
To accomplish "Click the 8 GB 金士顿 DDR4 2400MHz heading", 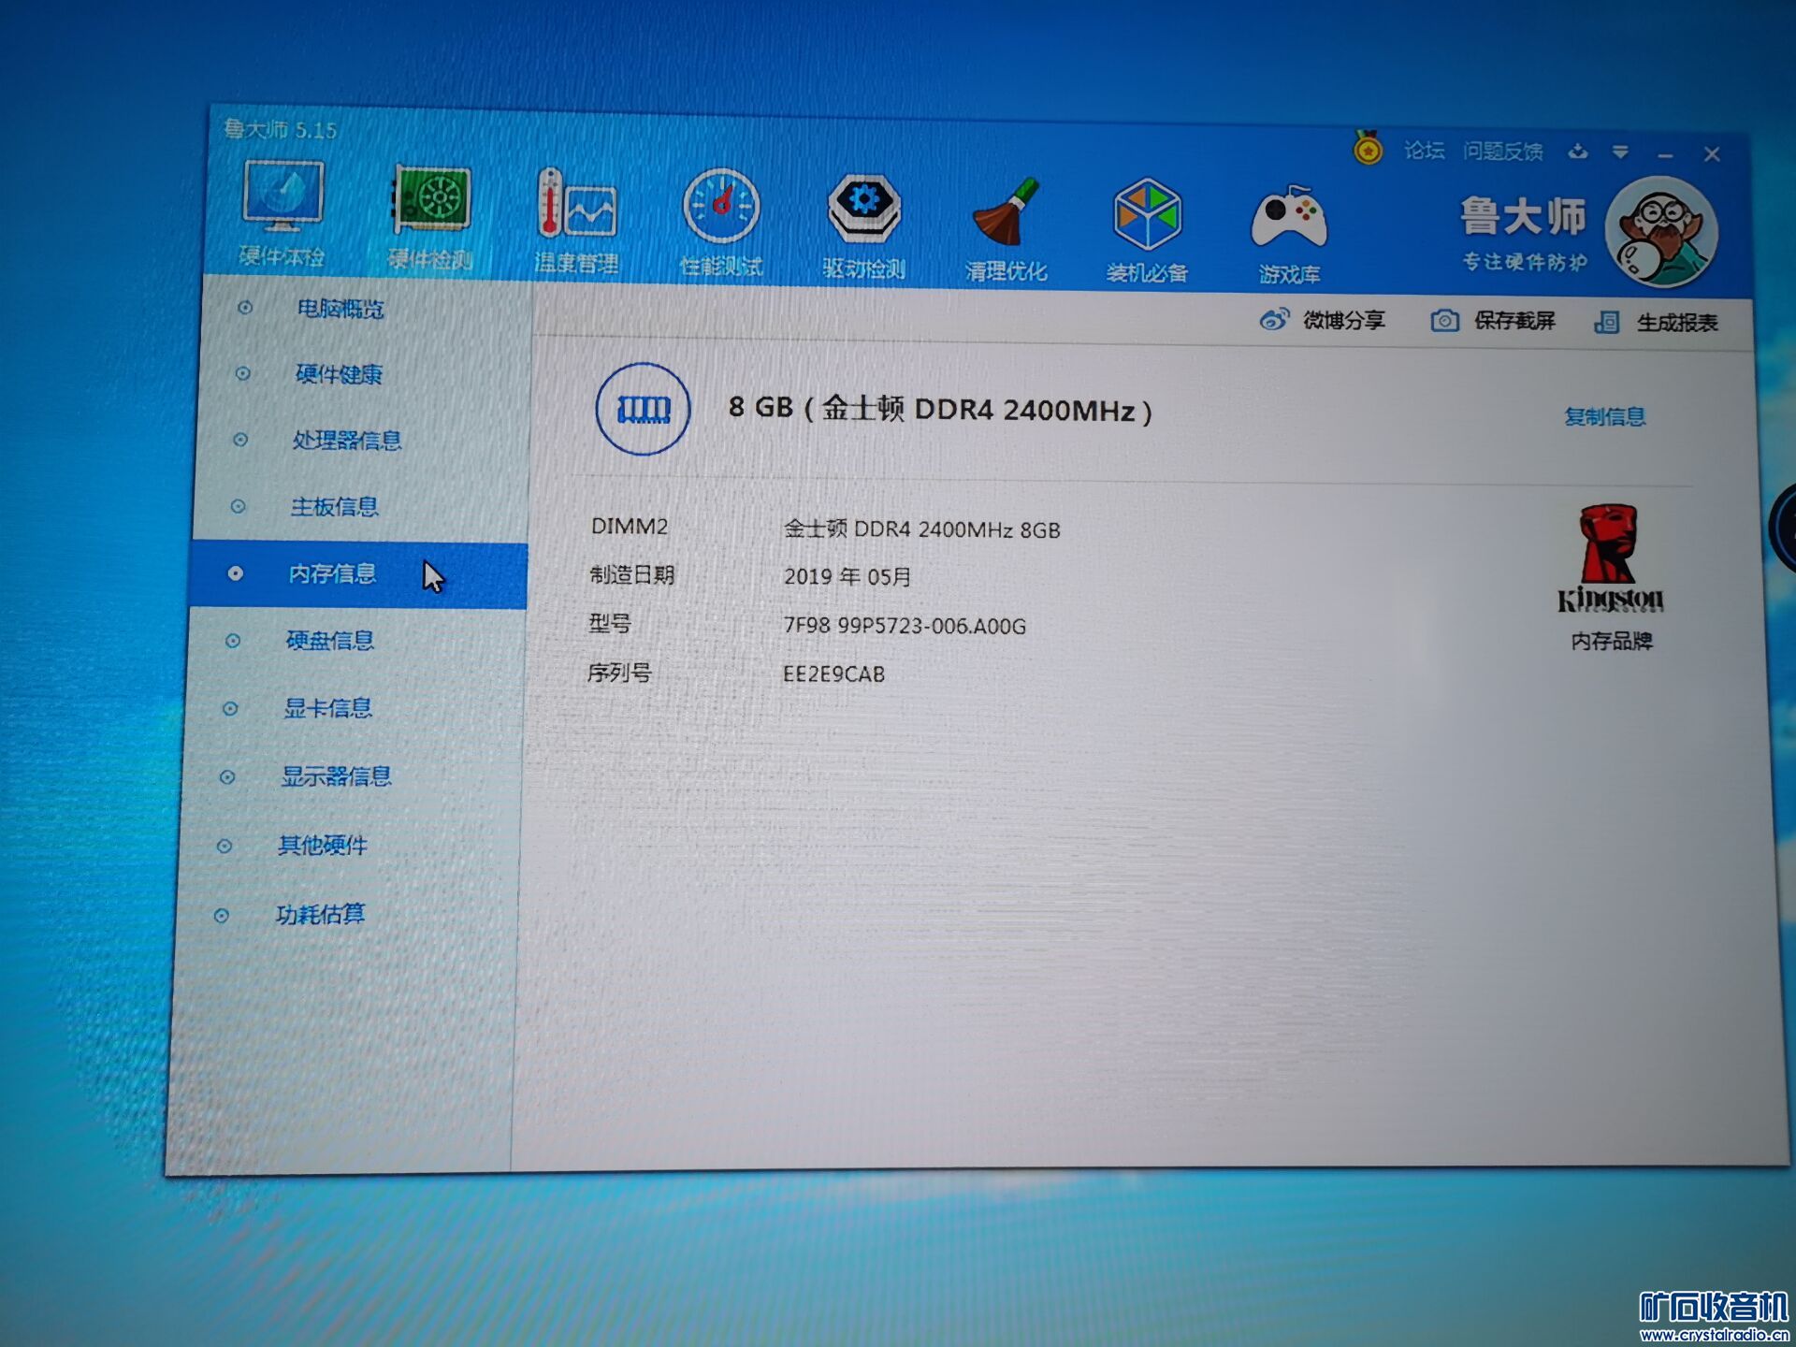I will (940, 409).
